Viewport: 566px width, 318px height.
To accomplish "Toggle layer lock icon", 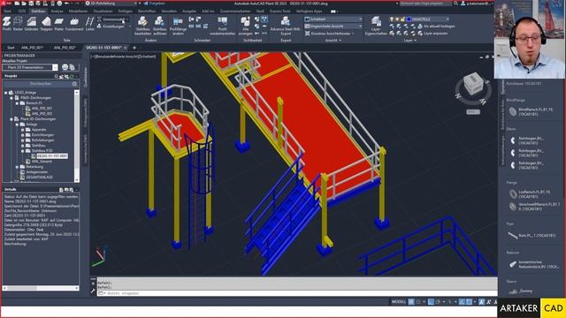I will (x=403, y=19).
